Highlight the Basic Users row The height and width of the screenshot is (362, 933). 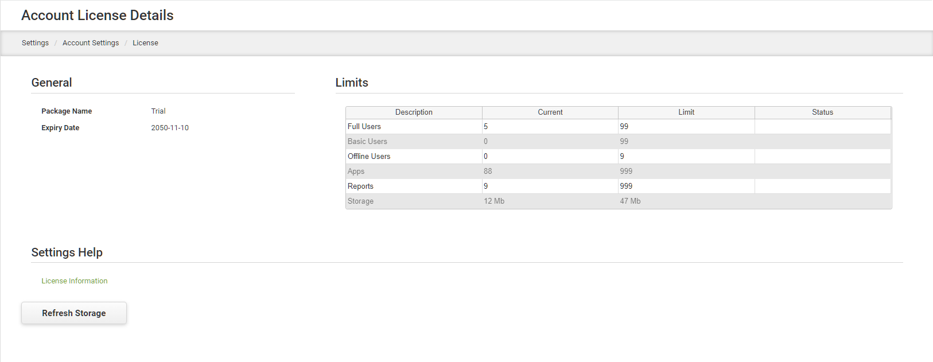click(x=367, y=142)
